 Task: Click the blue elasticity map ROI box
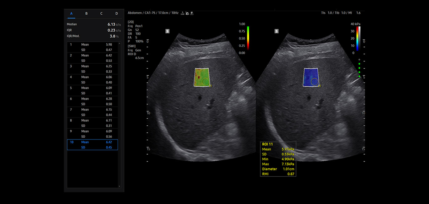click(x=311, y=77)
